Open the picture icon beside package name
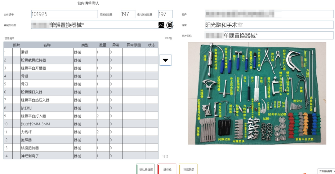Viewport: 335px width, 174px height. coord(161,25)
